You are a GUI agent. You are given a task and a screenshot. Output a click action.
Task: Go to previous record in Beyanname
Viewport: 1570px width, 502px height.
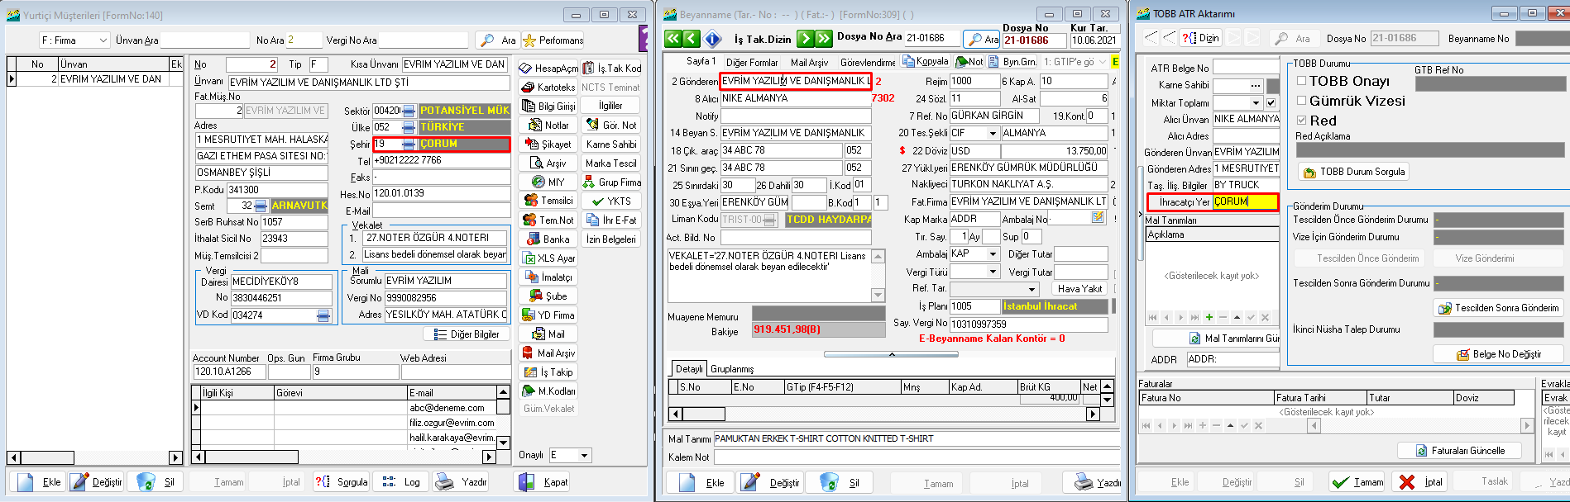[692, 39]
